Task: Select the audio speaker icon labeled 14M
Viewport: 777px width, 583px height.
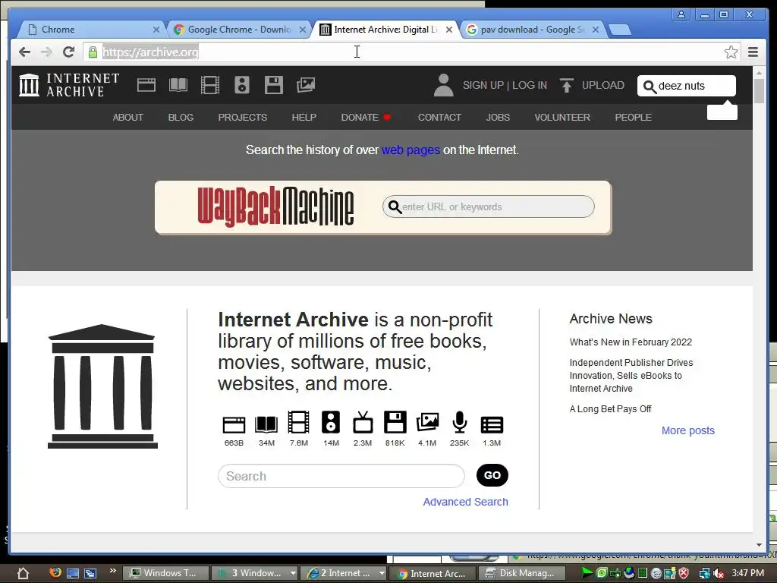Action: (x=331, y=423)
